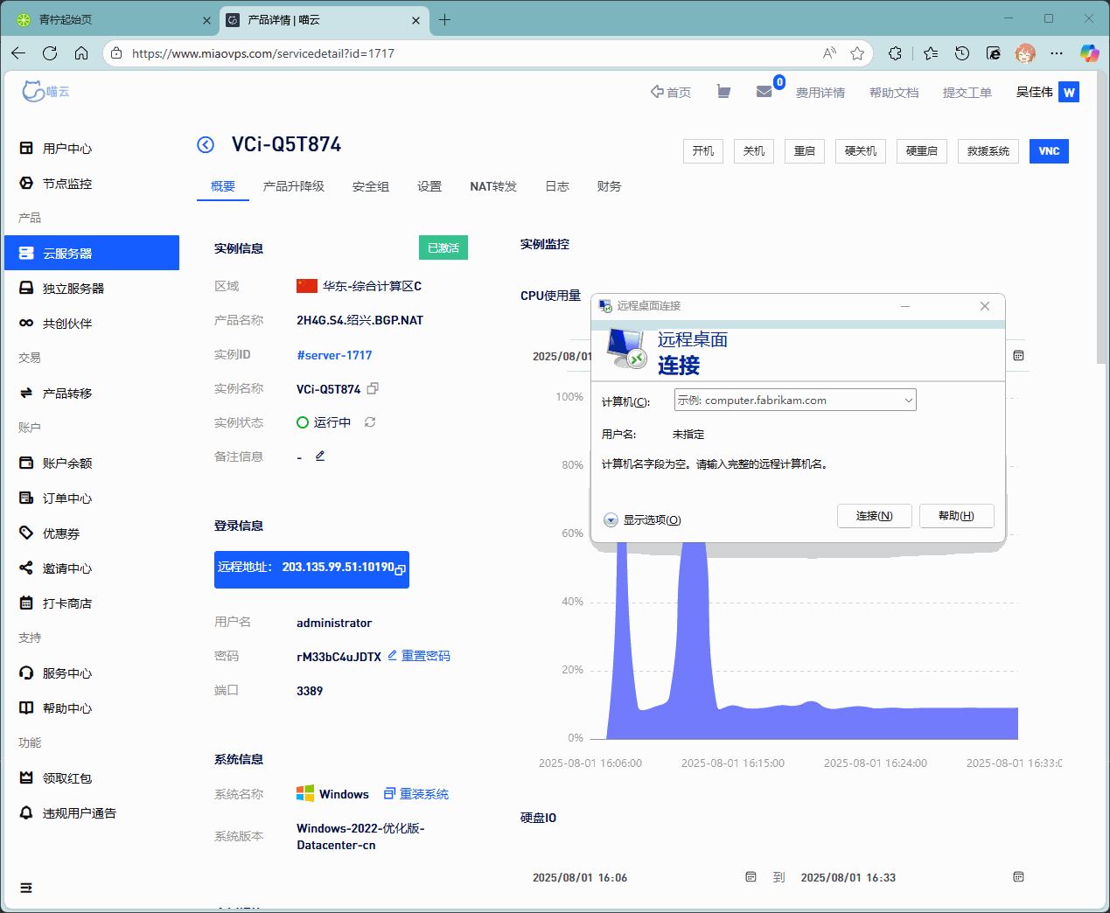Screen dimensions: 1110x913
Task: Open the VNC console button
Action: 1049,151
